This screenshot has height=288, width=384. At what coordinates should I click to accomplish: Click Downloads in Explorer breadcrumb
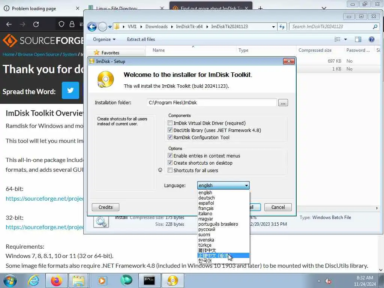pos(156,27)
